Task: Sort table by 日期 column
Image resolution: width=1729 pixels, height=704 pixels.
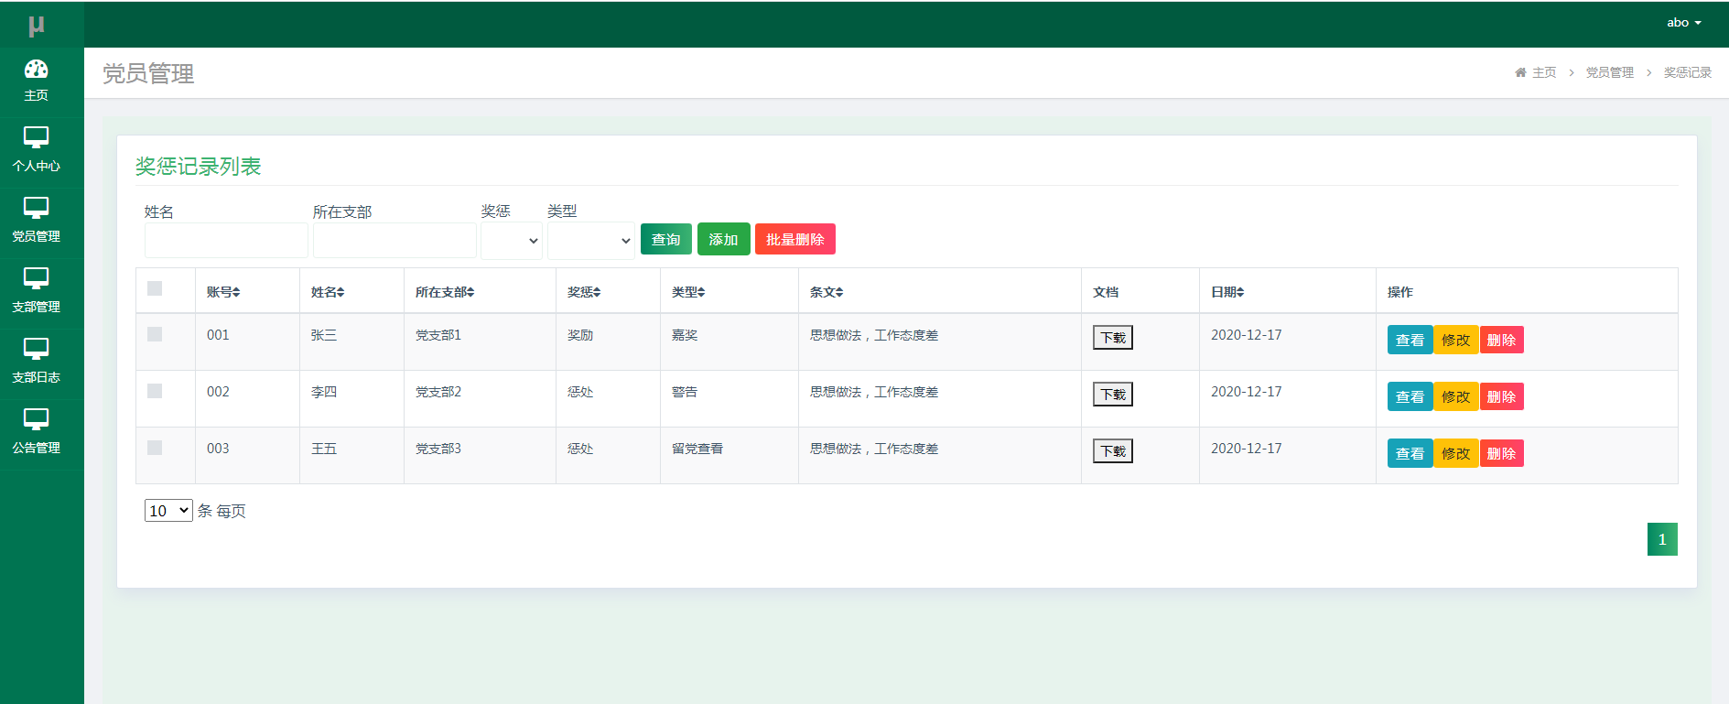Action: coord(1227,292)
